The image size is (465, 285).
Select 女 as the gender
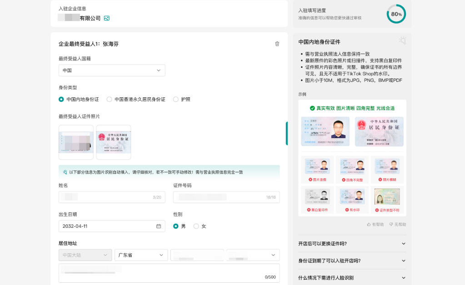pyautogui.click(x=195, y=225)
